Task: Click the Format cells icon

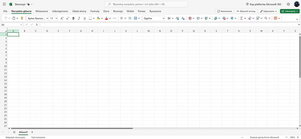Action: pyautogui.click(x=232, y=18)
